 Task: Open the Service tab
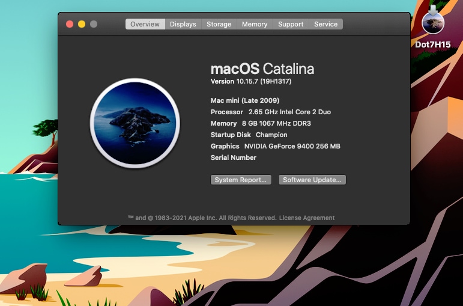point(325,24)
